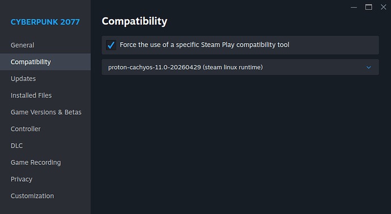Click the Compatibility page heading
391x214 pixels.
pos(134,22)
